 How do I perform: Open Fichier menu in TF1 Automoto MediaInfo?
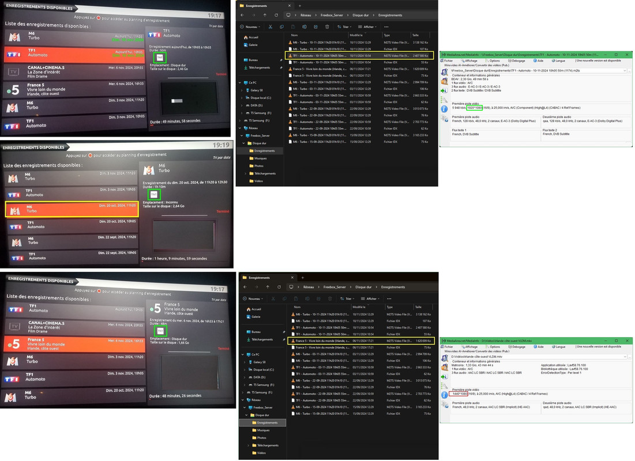tap(447, 61)
